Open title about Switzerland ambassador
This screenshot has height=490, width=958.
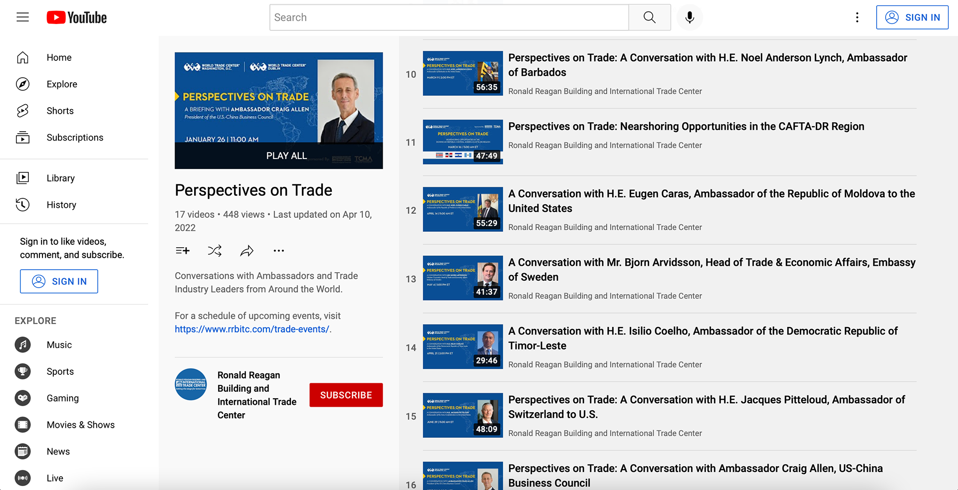707,407
